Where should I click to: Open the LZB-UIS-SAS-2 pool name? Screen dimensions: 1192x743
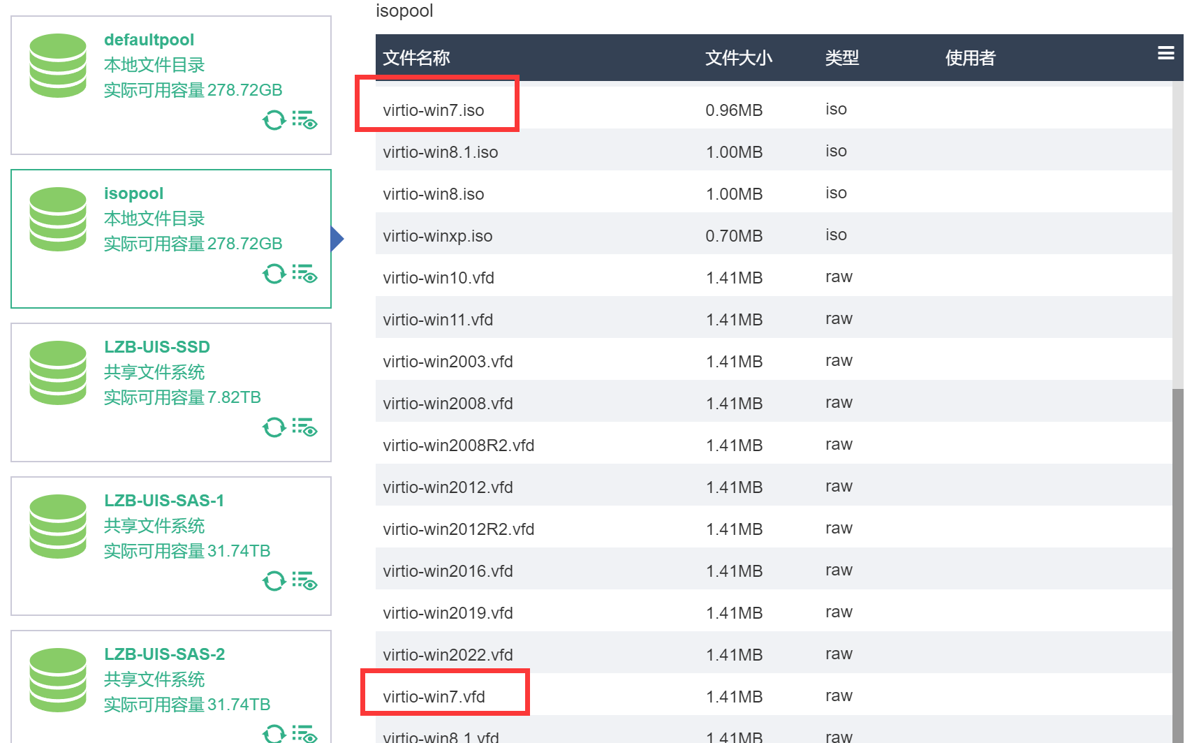165,654
